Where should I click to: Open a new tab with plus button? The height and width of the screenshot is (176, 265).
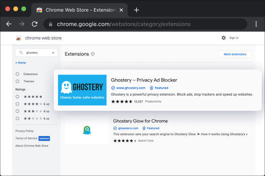pyautogui.click(x=137, y=10)
